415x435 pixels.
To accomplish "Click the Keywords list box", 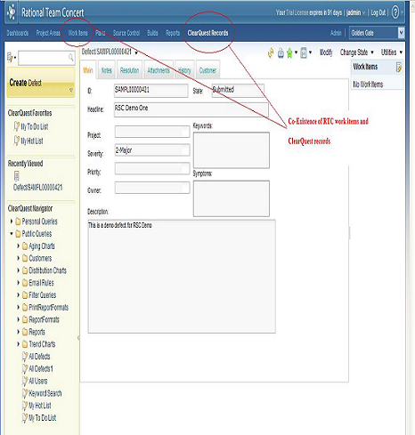I will coord(232,150).
